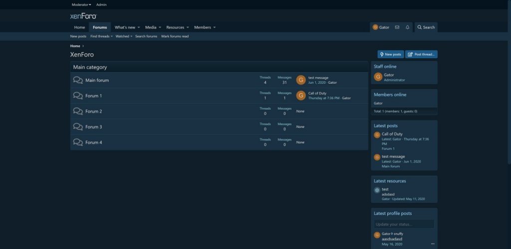This screenshot has width=511, height=249.
Task: Select the Forums navigation tab
Action: 100,27
